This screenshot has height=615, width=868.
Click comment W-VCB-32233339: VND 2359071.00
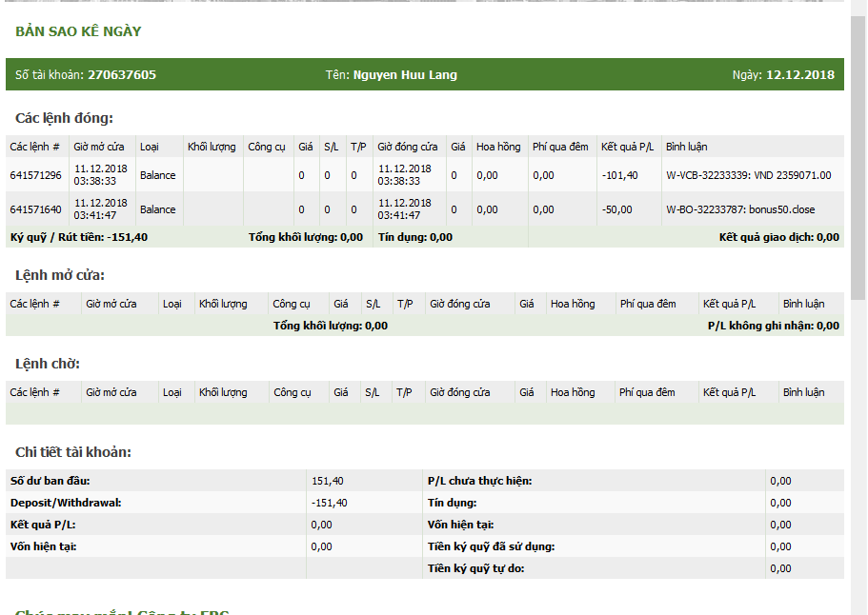[x=749, y=175]
